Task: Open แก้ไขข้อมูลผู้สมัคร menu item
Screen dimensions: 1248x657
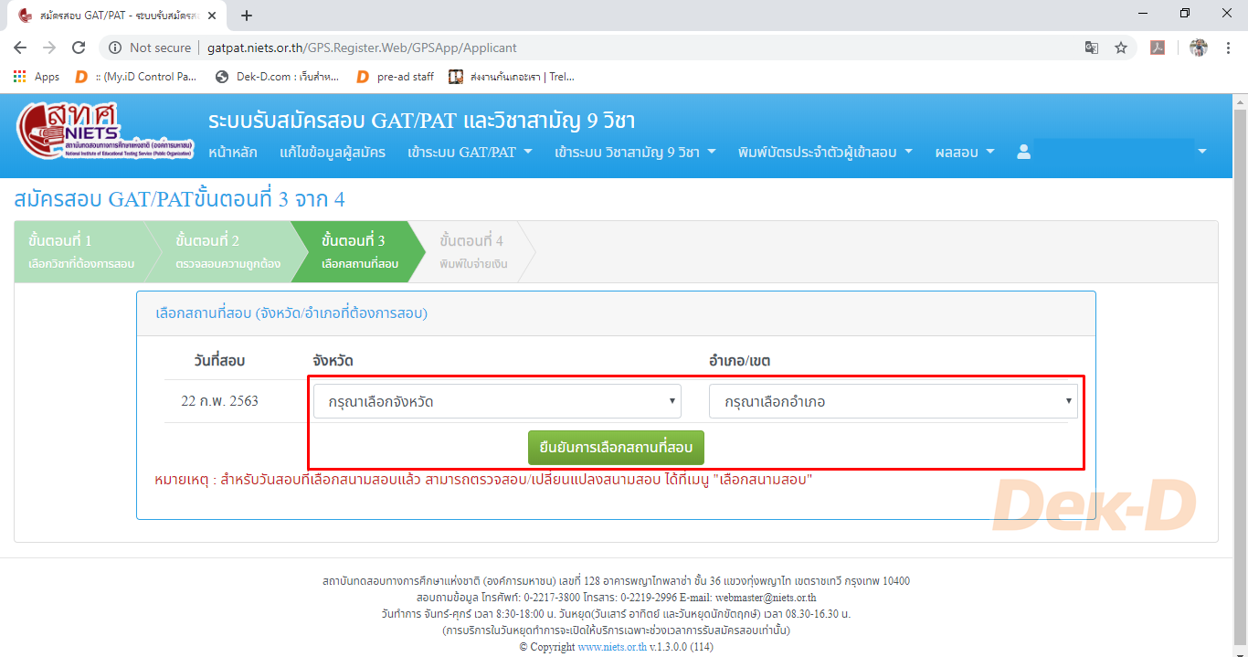Action: (x=333, y=152)
